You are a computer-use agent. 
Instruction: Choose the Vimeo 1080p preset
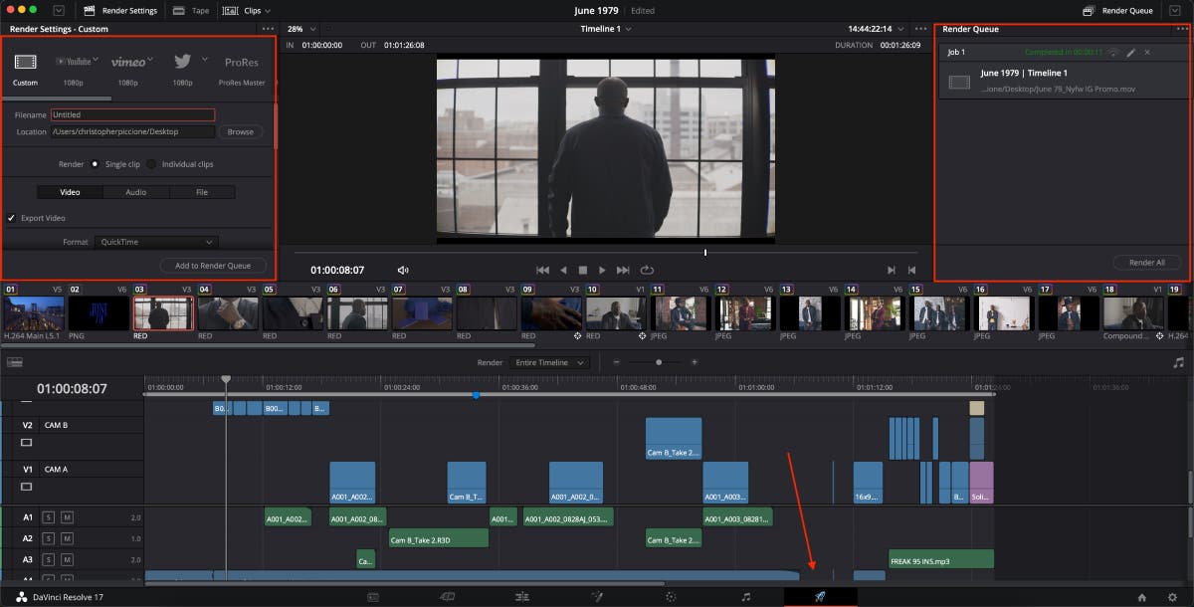tap(128, 63)
